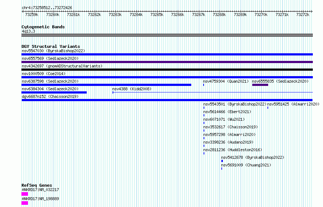Image resolution: width=323 pixels, height=207 pixels.
Task: Open ANKRD17|NM_032217 gene label
Action: pyautogui.click(x=40, y=190)
